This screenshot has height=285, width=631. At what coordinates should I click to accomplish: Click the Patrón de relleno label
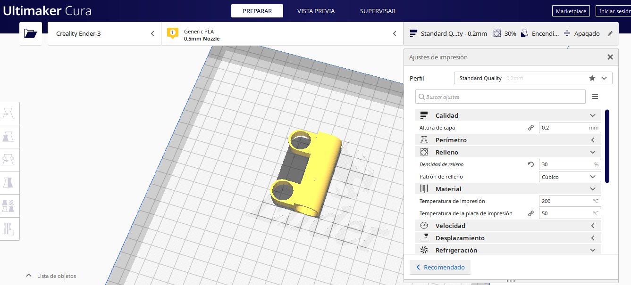pyautogui.click(x=441, y=177)
